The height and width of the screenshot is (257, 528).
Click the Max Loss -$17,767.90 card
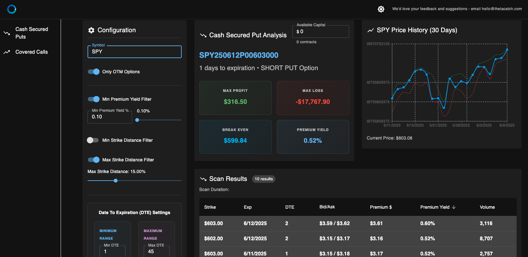[x=313, y=98]
